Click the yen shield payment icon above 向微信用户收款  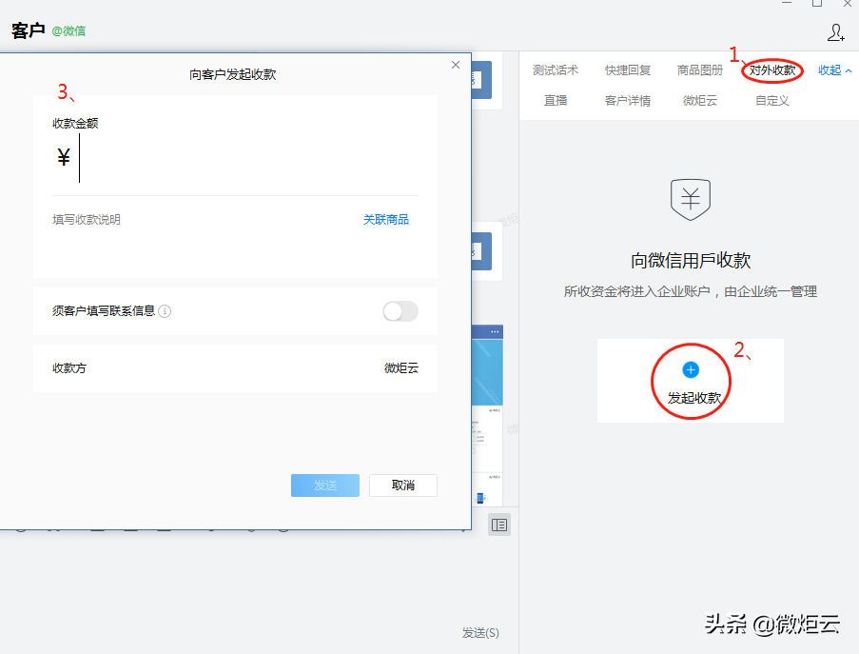click(690, 199)
